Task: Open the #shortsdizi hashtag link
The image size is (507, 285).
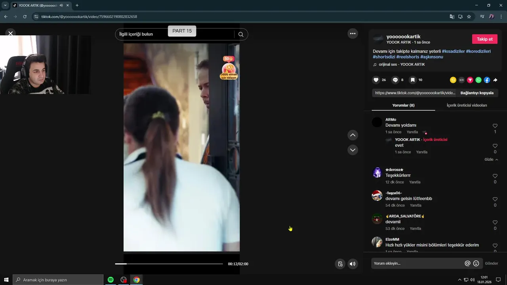Action: [x=384, y=57]
